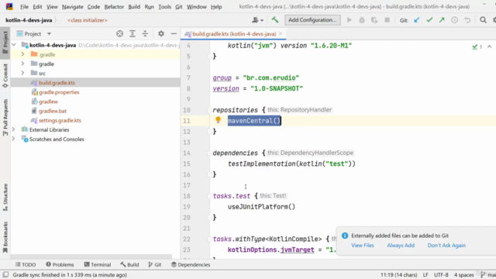This screenshot has width=496, height=279.
Task: Open the Tools menu
Action: (x=164, y=7)
